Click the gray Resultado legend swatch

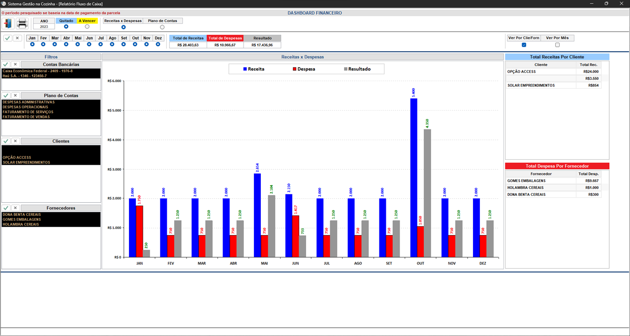point(345,69)
